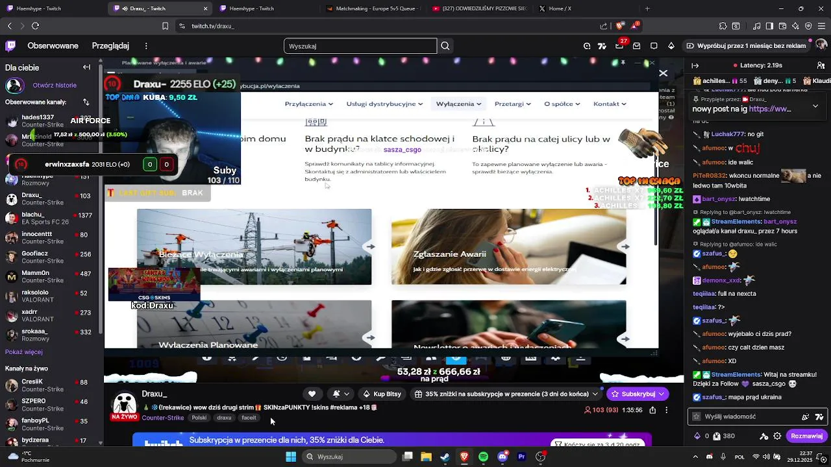This screenshot has width=831, height=467.
Task: Bookmark this page via bookmark icon
Action: (x=166, y=26)
